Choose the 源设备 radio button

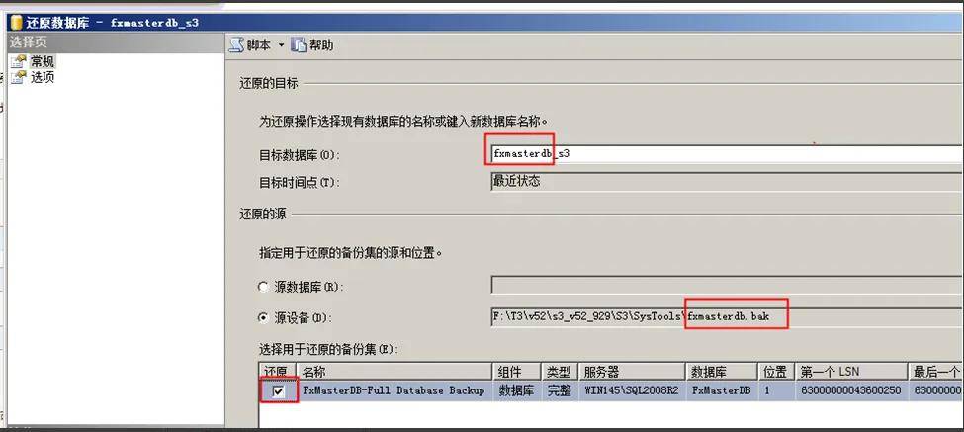point(263,318)
